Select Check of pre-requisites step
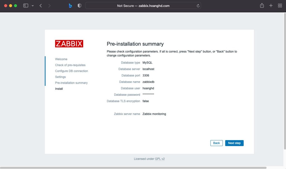286x169 pixels. 70,65
